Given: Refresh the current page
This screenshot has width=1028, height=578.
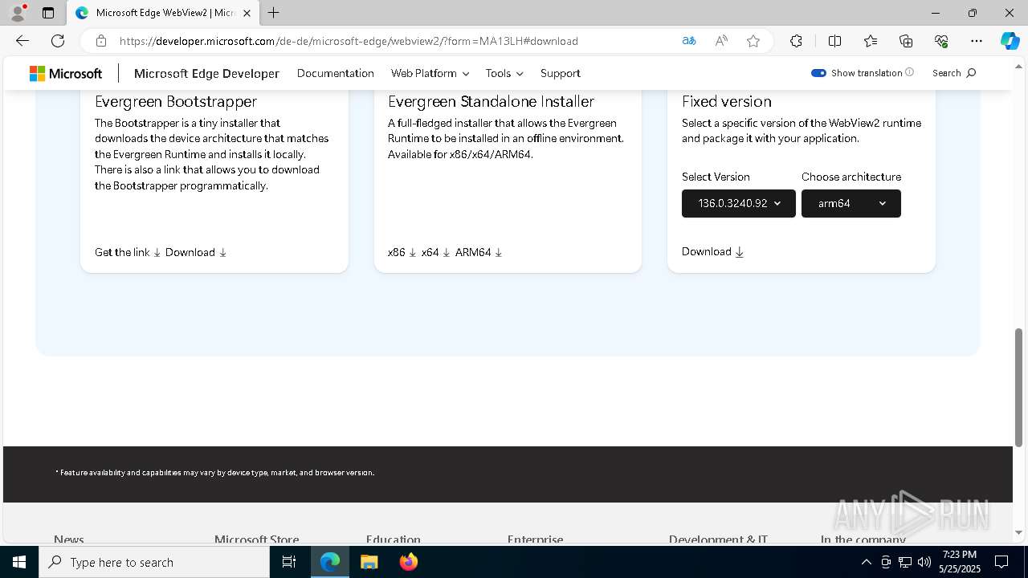Looking at the screenshot, I should (x=58, y=41).
